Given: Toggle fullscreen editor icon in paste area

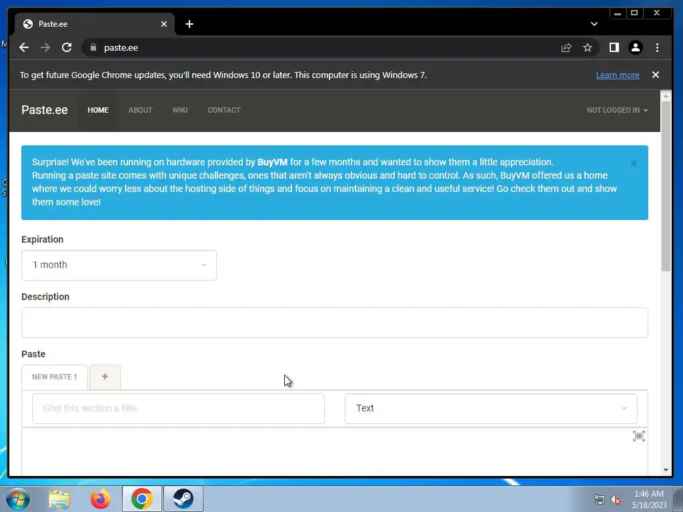Looking at the screenshot, I should (x=639, y=436).
